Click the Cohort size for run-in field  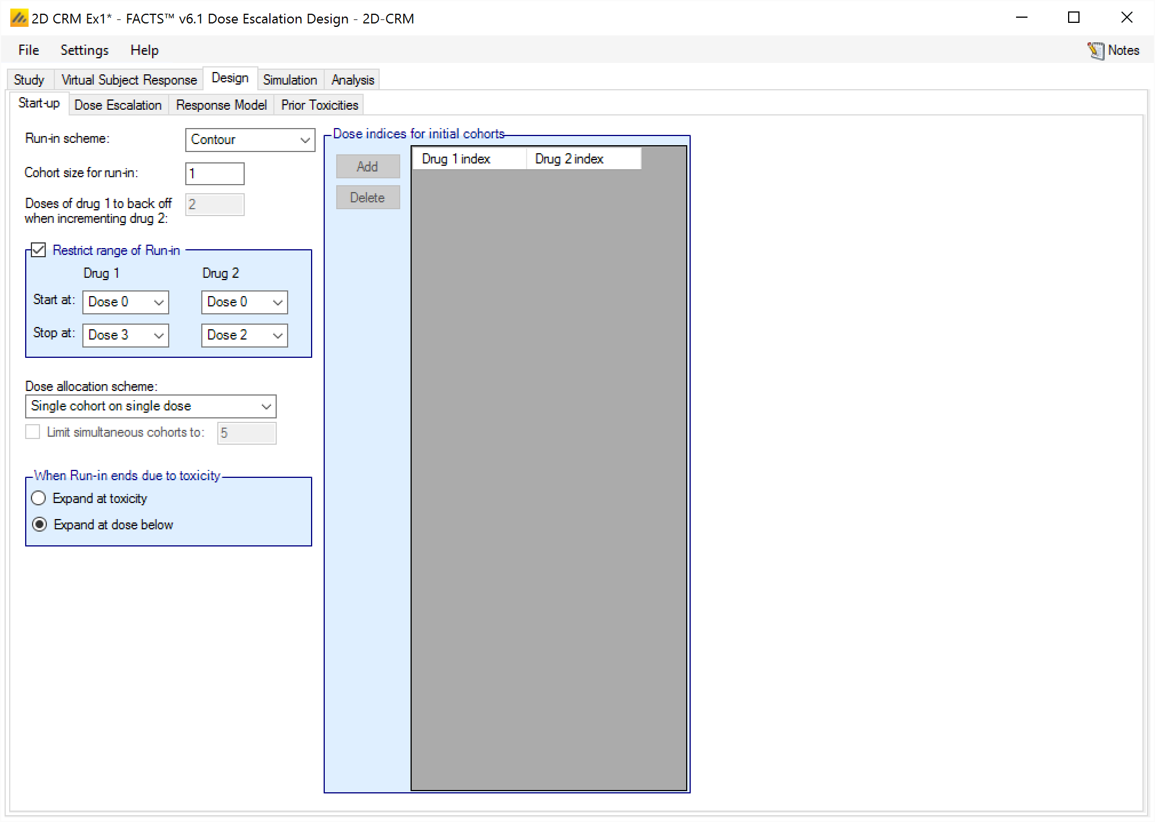pos(214,174)
